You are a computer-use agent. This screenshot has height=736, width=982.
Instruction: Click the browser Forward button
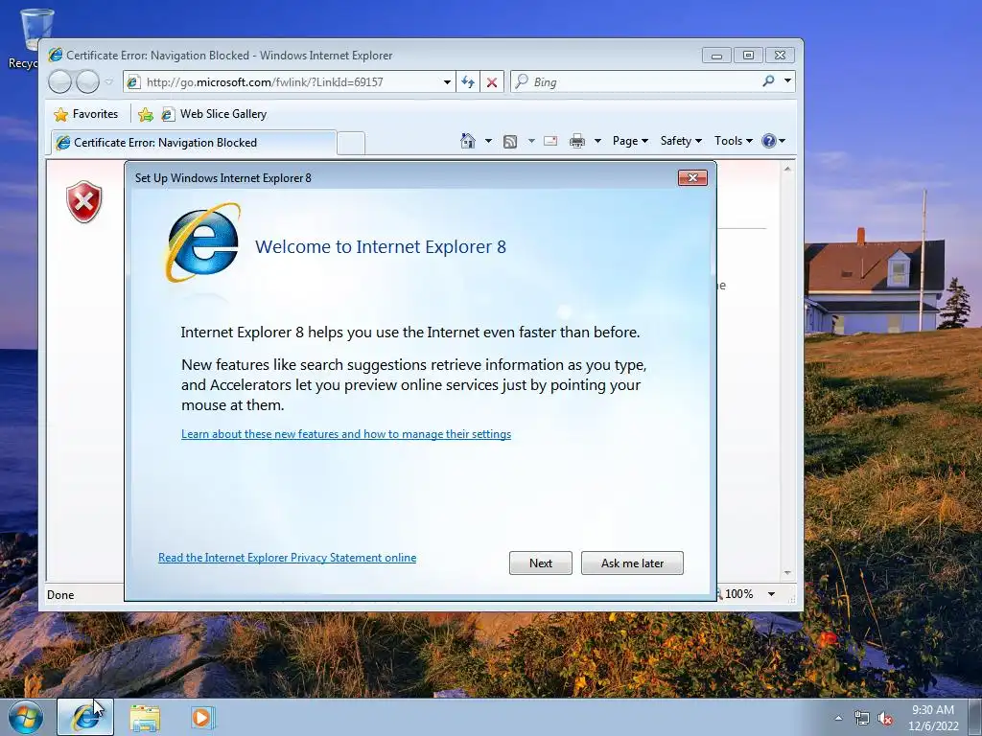87,81
